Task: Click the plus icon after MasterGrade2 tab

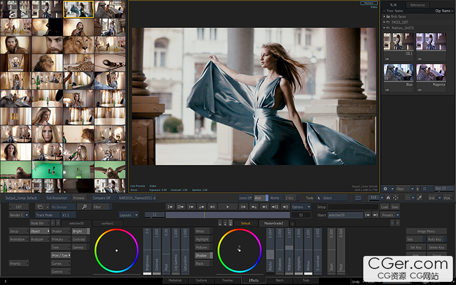Action: (x=292, y=223)
